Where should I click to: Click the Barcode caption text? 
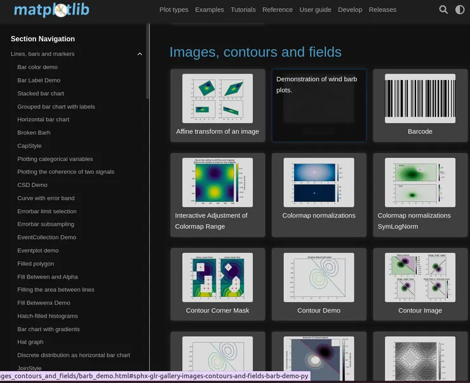coord(420,131)
